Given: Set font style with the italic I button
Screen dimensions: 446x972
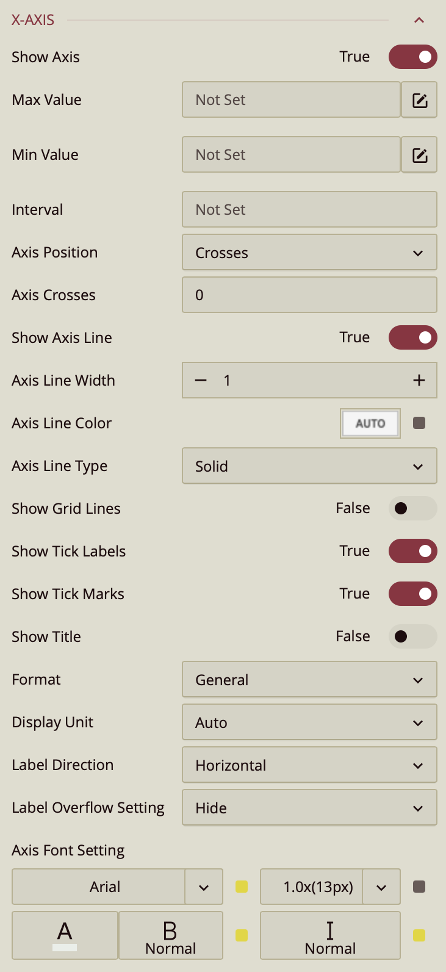Looking at the screenshot, I should point(330,935).
